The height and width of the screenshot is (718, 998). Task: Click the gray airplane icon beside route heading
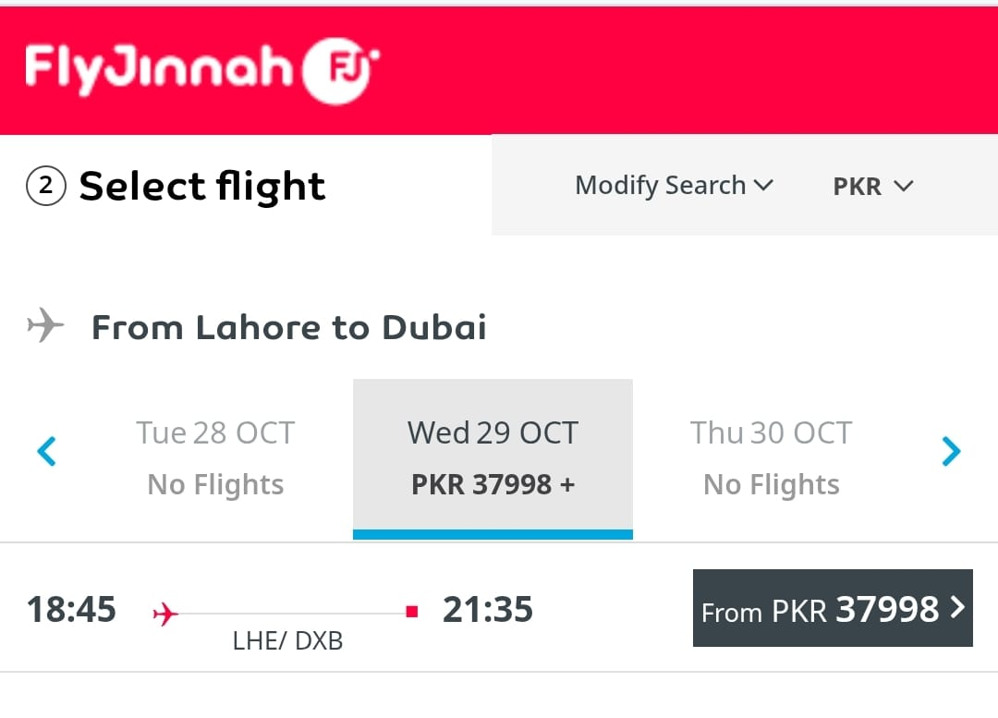click(45, 326)
